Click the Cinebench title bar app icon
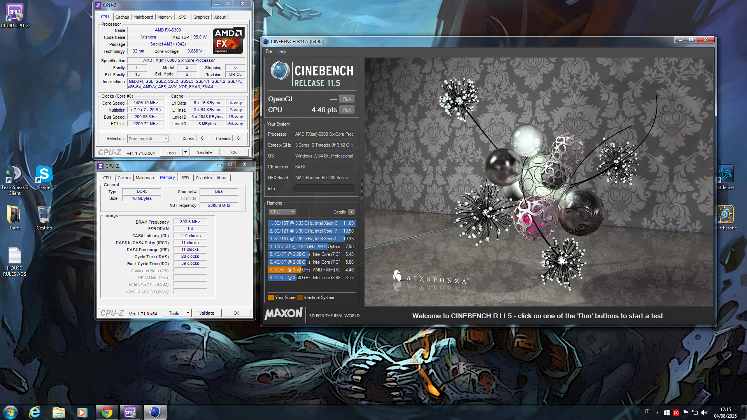Screen dimensions: 747x420 (x=266, y=42)
